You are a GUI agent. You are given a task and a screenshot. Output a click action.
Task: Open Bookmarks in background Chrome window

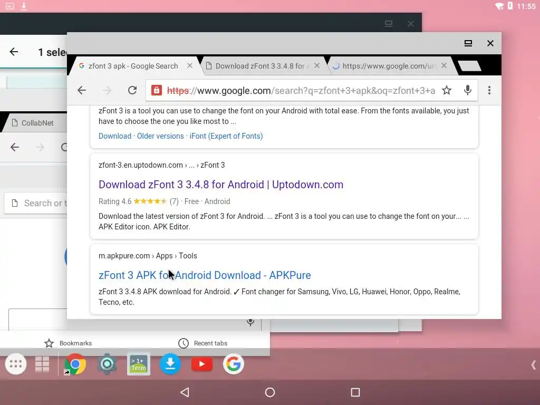pyautogui.click(x=68, y=343)
